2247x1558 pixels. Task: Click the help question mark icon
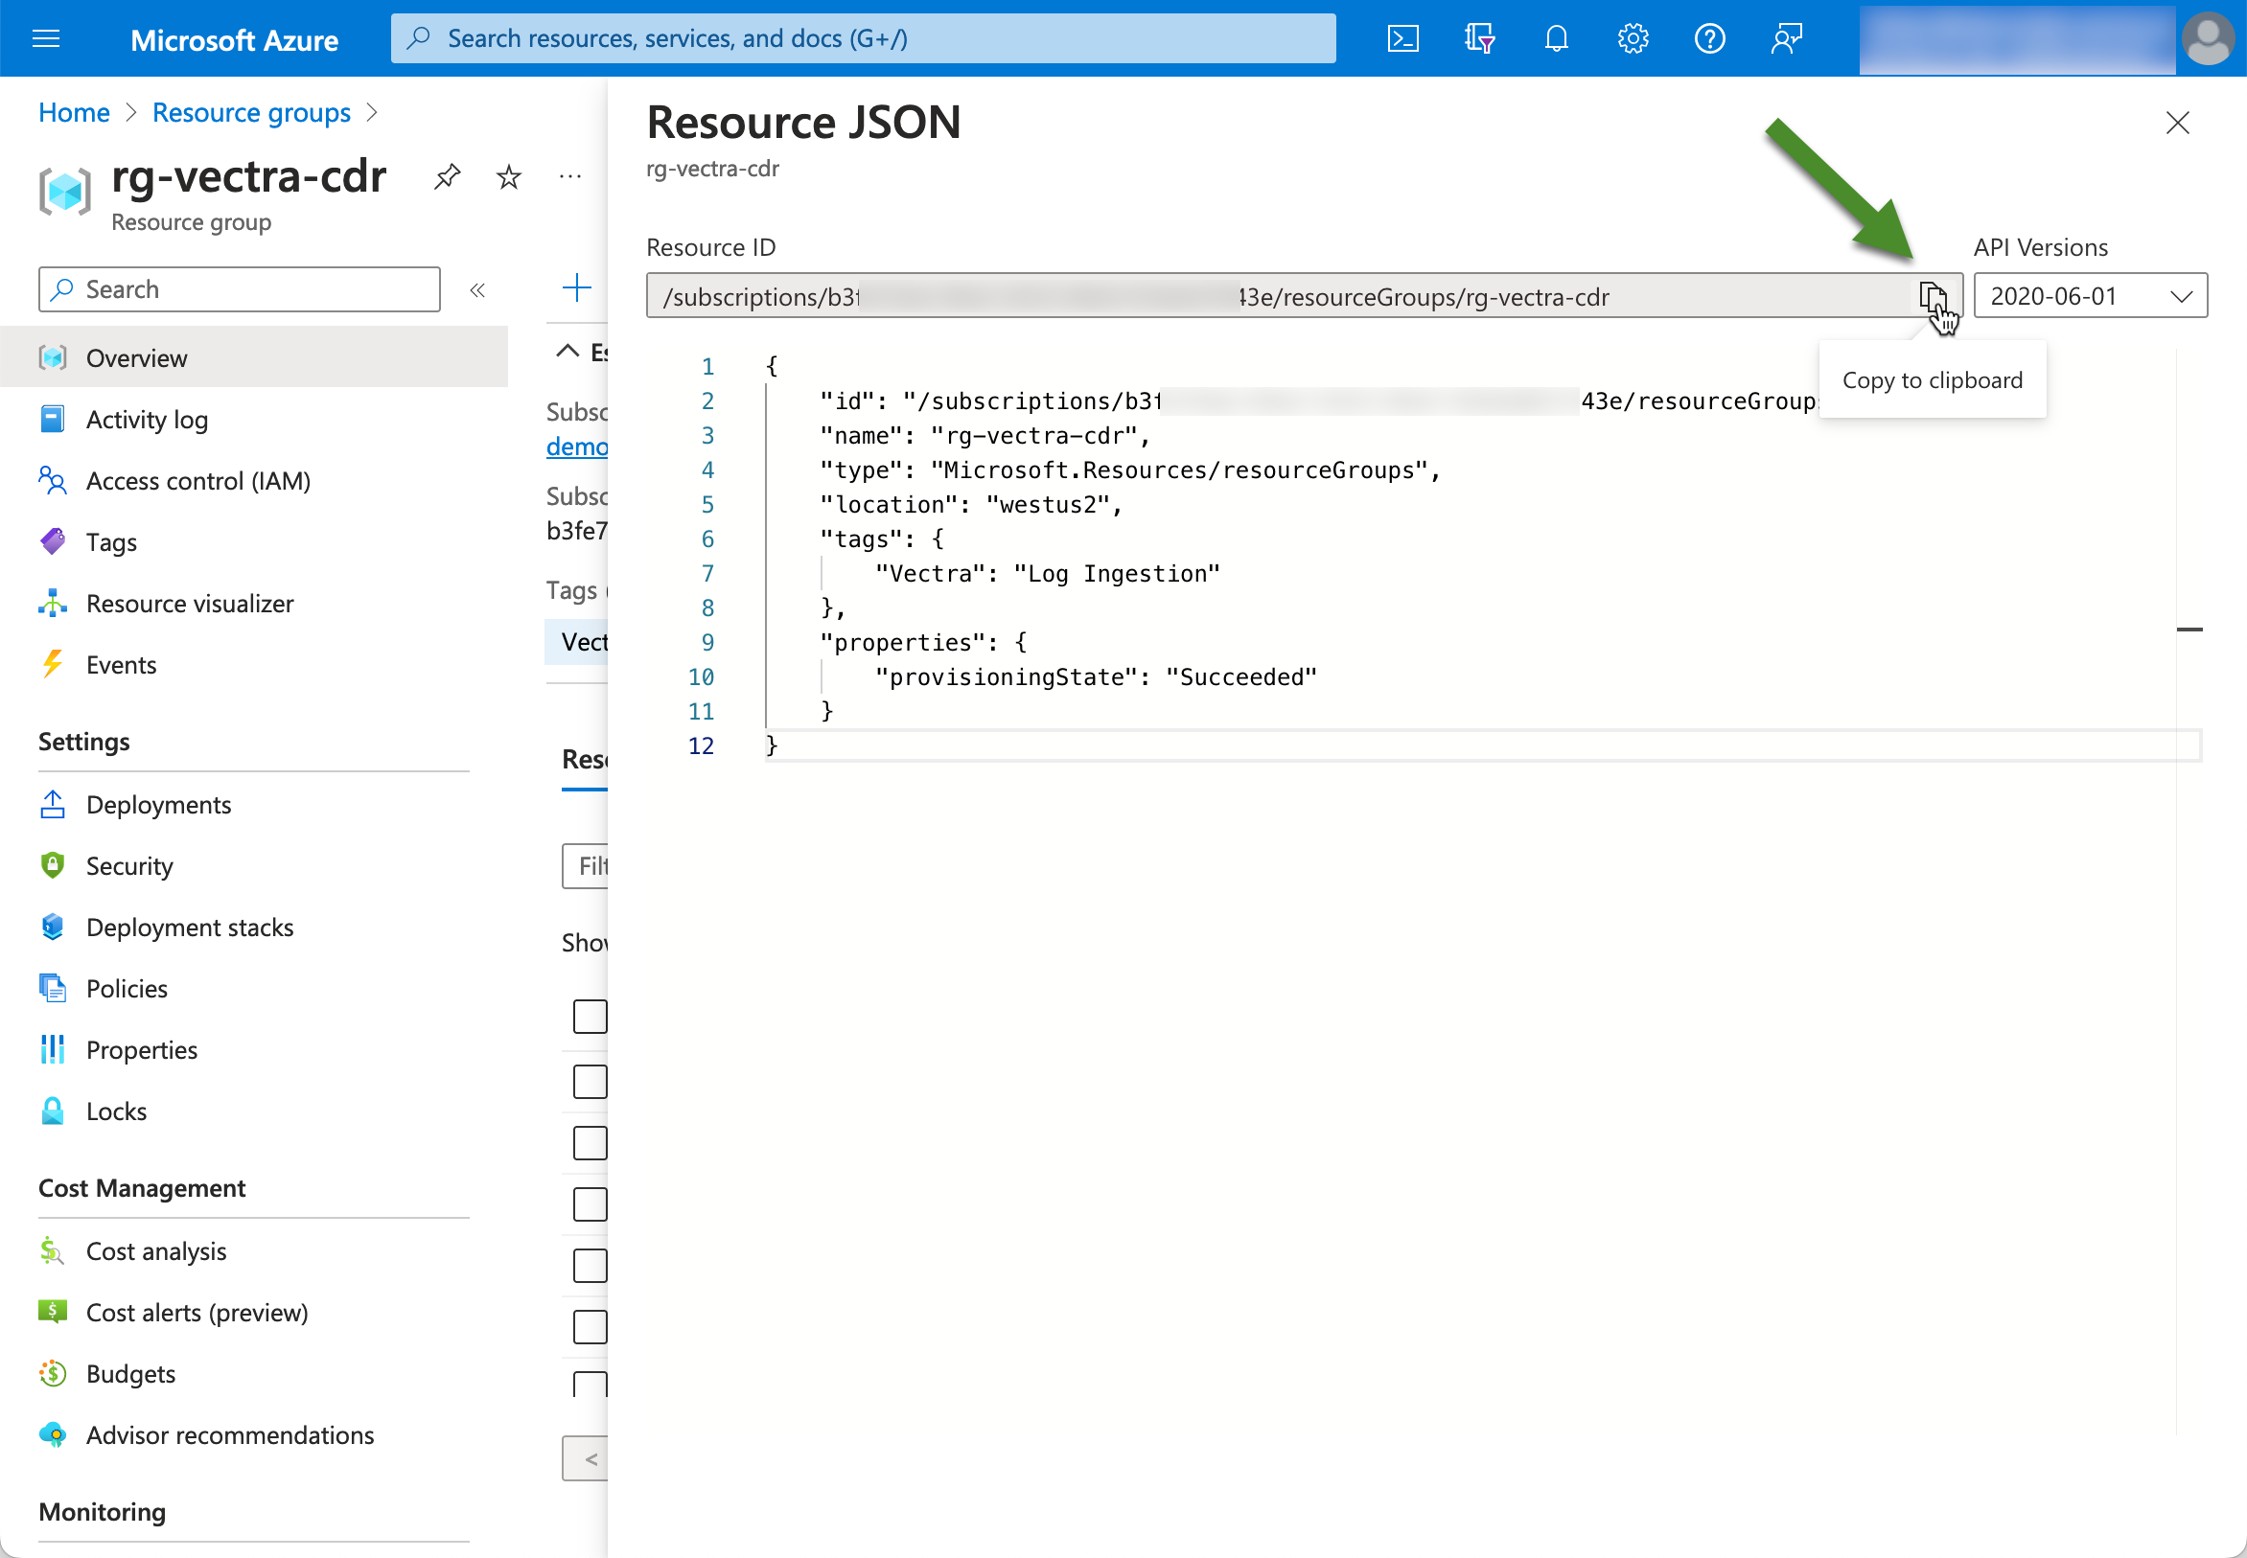coord(1709,39)
